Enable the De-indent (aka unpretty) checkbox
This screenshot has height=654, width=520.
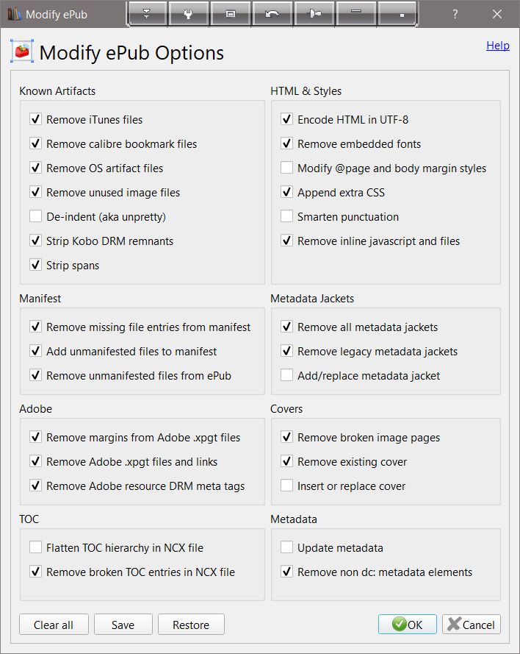[35, 216]
